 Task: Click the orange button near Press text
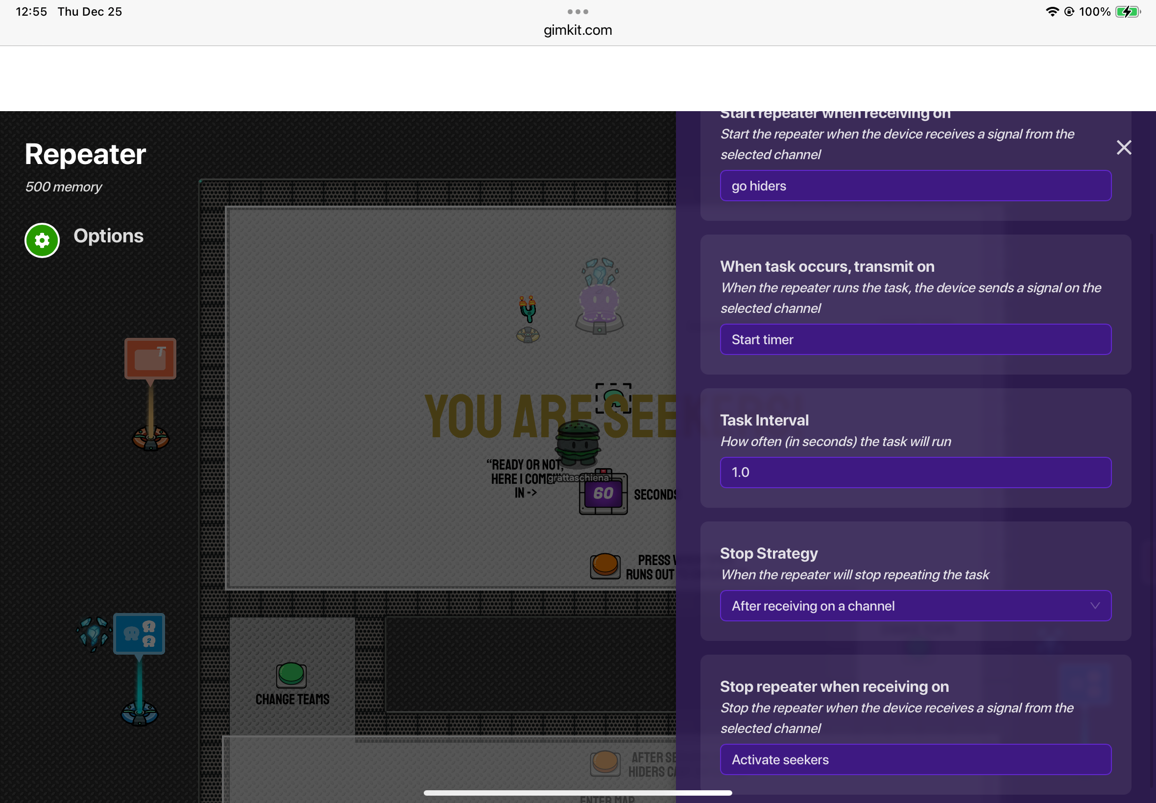click(604, 565)
